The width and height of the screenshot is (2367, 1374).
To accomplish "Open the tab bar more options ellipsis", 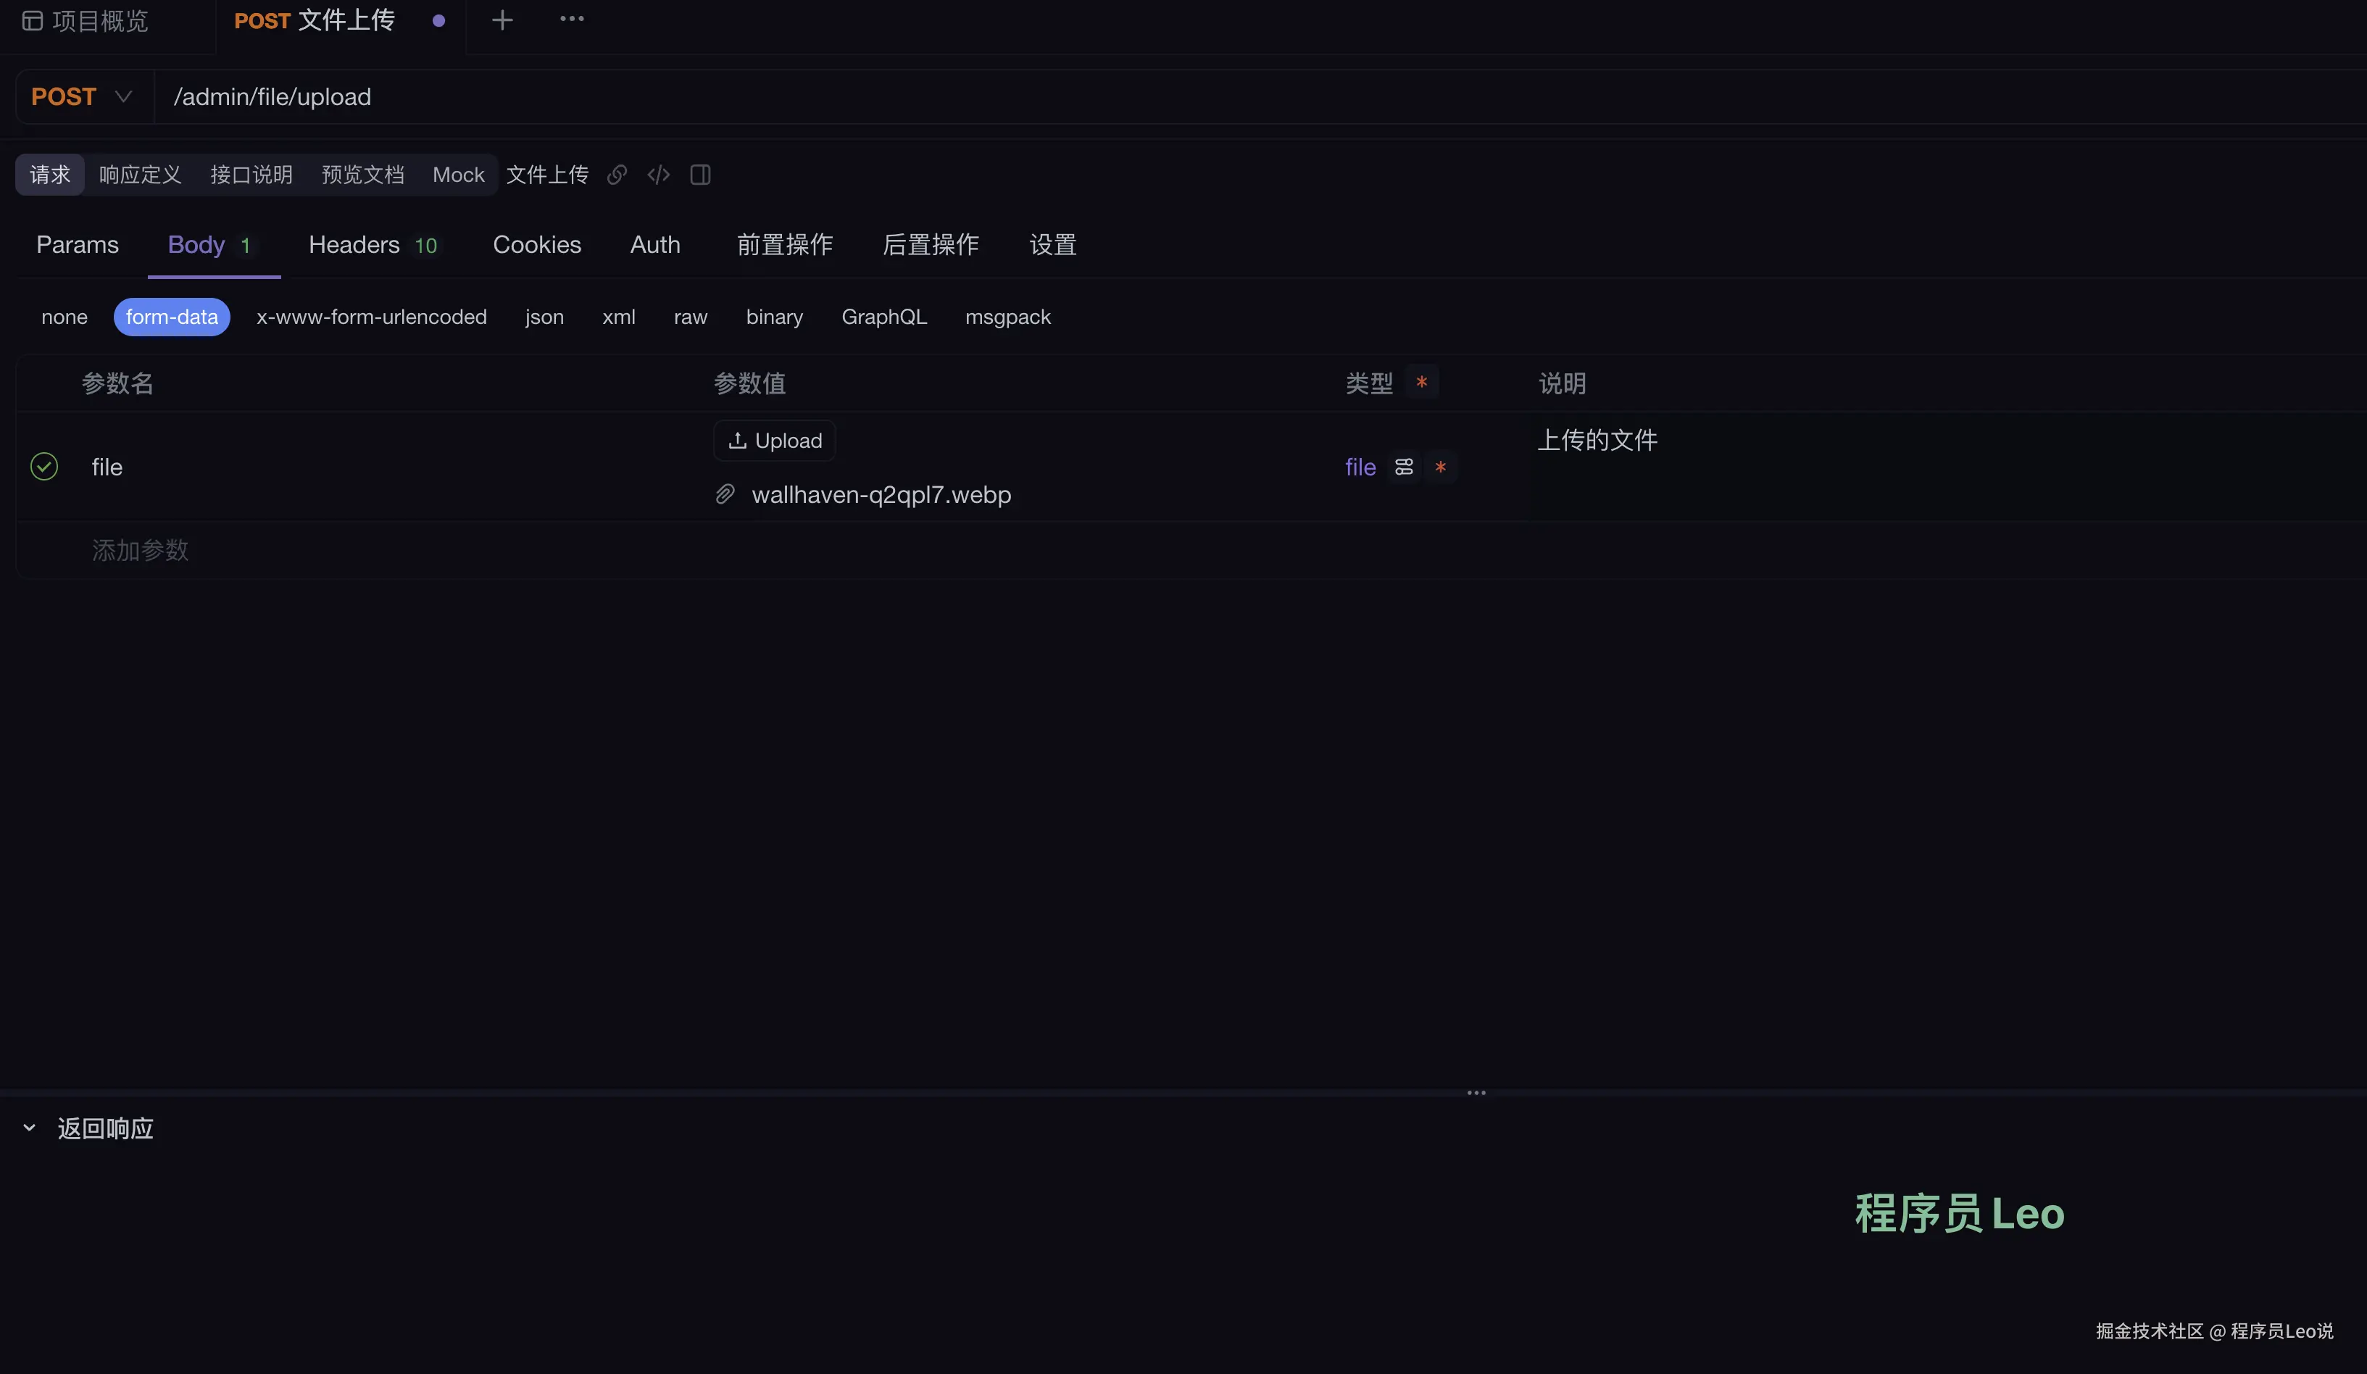I will [571, 19].
